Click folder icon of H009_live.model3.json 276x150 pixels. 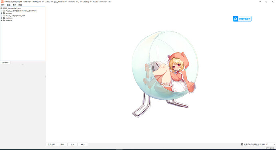coord(2,8)
